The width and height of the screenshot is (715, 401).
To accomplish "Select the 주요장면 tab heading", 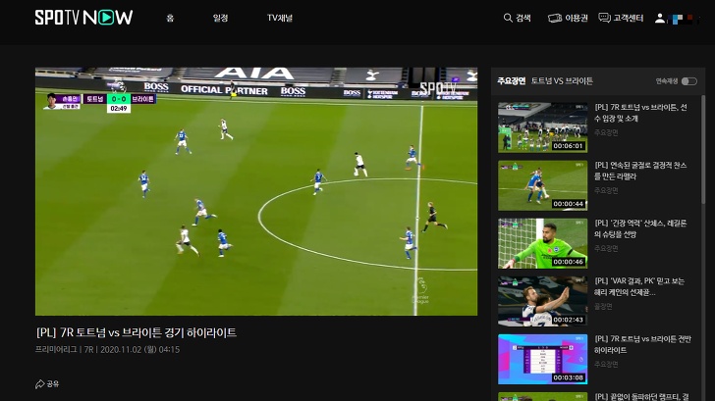I will point(511,80).
